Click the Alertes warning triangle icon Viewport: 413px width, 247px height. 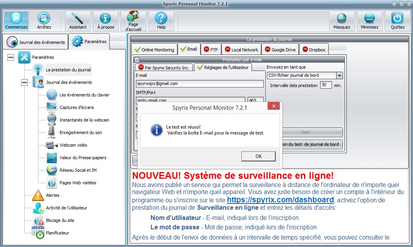point(38,195)
